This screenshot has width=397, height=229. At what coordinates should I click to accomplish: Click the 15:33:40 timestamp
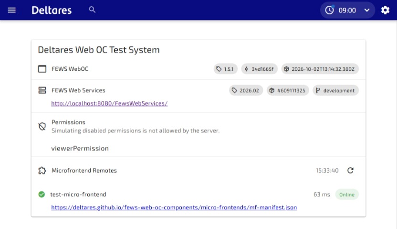[327, 170]
